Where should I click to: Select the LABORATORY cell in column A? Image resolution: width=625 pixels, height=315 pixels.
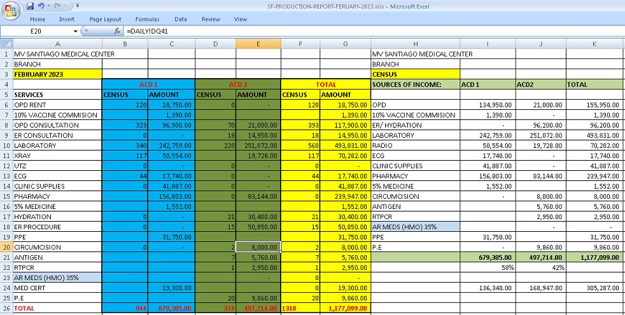(57, 145)
